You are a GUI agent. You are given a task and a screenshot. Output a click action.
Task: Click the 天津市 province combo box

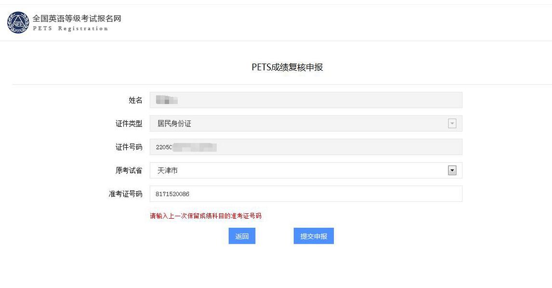[306, 170]
